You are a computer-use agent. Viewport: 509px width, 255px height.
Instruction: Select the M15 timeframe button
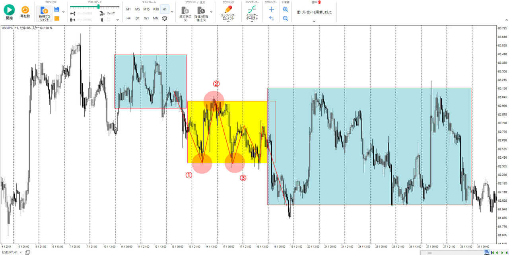[146, 9]
